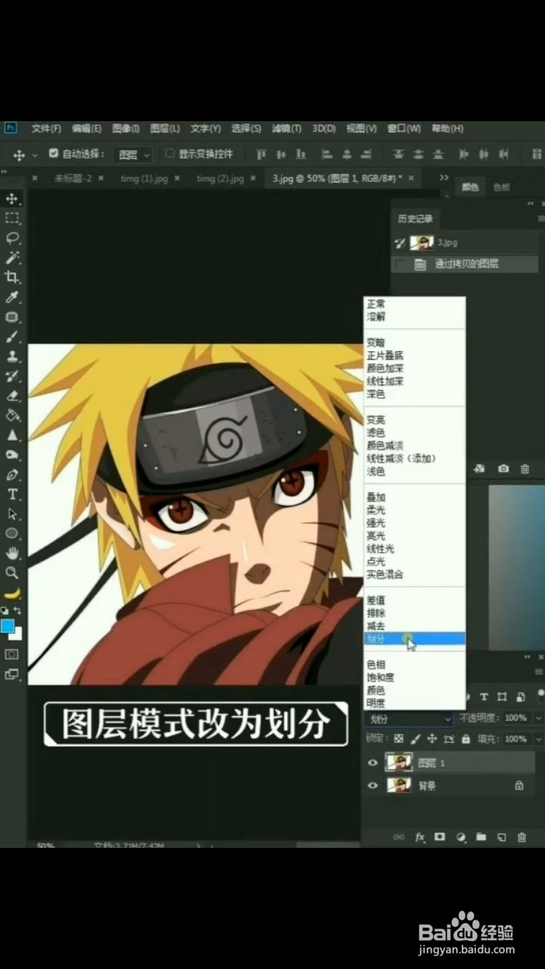The height and width of the screenshot is (969, 545).
Task: Open the 窗口(W) menu
Action: click(x=403, y=129)
